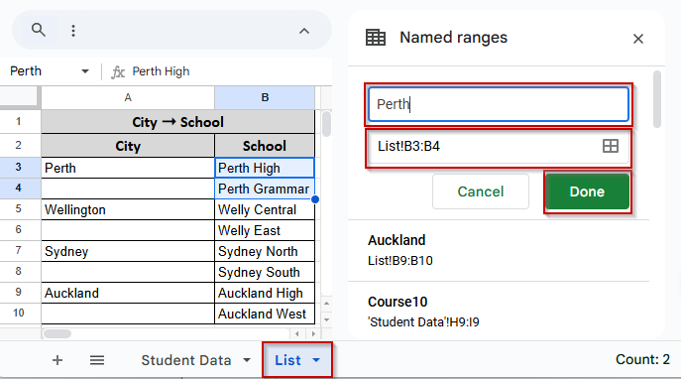Open the three-dot more options menu
Screen dimensions: 681x379
coord(73,31)
